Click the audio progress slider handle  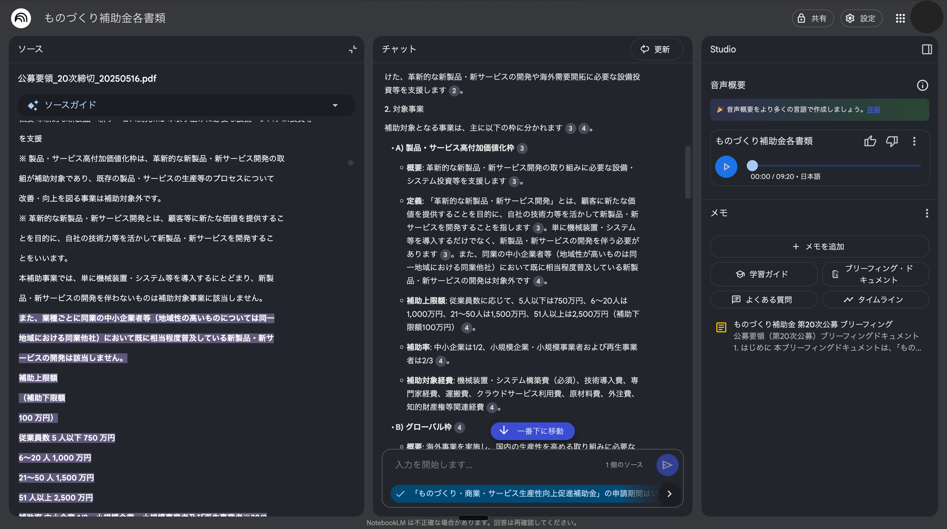click(752, 165)
